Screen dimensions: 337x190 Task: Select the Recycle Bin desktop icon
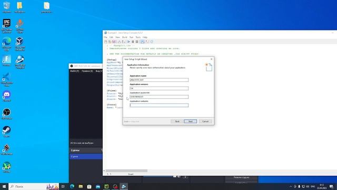(x=7, y=7)
